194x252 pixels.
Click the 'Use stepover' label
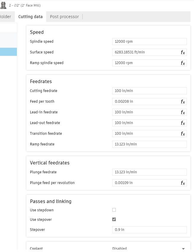pyautogui.click(x=41, y=220)
